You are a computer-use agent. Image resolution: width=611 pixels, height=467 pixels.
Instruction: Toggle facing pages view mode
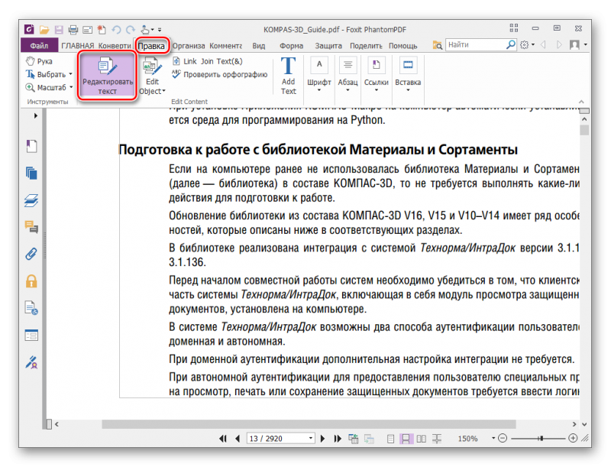(422, 439)
